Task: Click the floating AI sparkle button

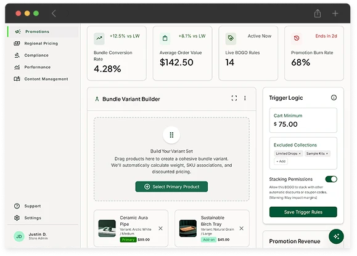Action: pos(336,236)
